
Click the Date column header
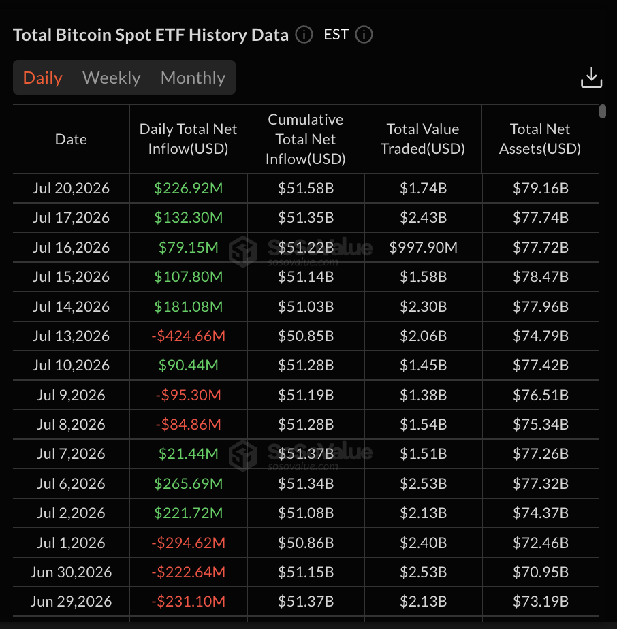click(71, 139)
